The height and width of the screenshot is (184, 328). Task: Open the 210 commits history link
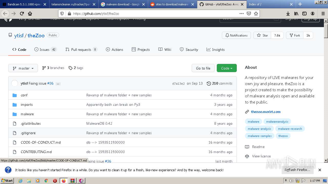(x=220, y=83)
